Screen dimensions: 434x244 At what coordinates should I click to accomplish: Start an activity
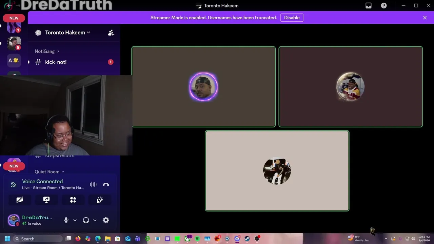(73, 200)
